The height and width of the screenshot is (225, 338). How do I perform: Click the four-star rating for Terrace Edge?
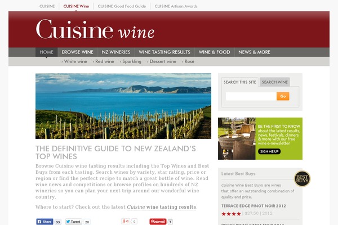[x=231, y=214]
